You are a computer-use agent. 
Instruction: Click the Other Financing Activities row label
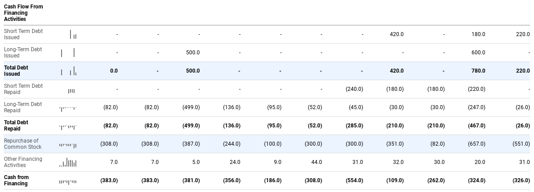click(x=23, y=162)
